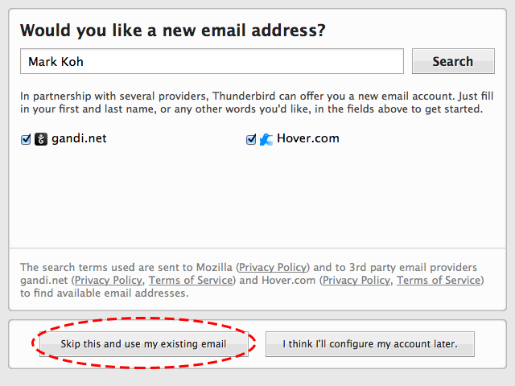Image resolution: width=515 pixels, height=386 pixels.
Task: Click the gandi.net checkbox label text
Action: tap(79, 138)
